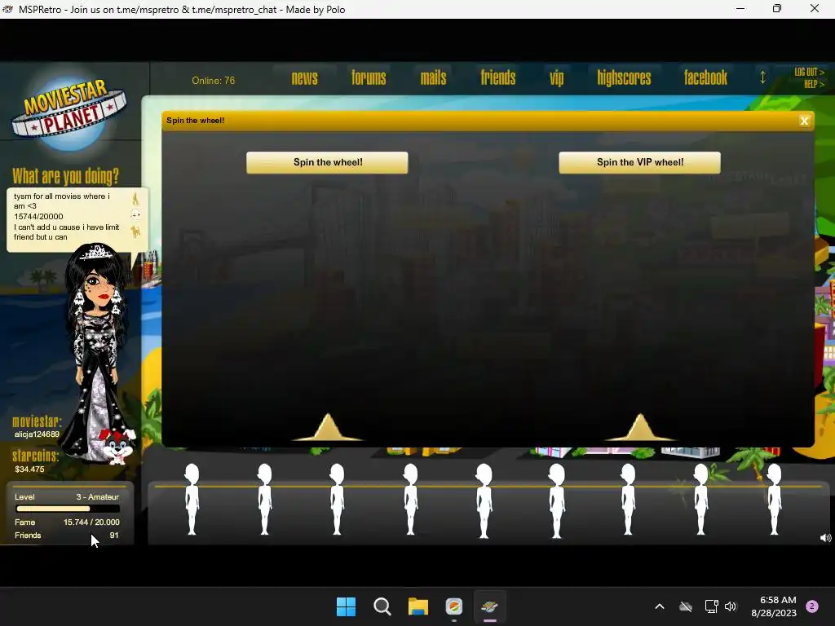Click the Online: 76 counter
The image size is (835, 626).
click(x=213, y=81)
